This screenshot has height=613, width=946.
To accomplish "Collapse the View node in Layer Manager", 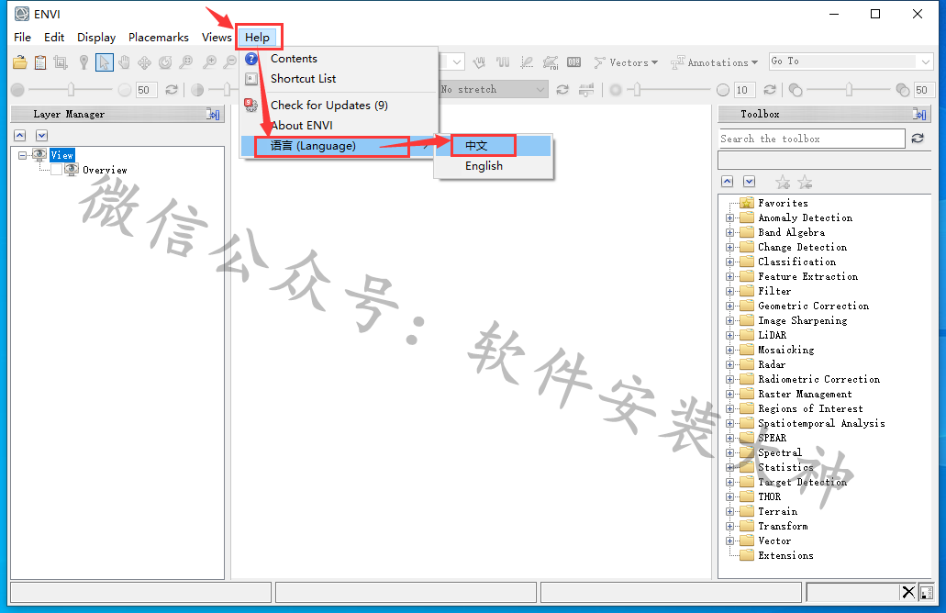I will coord(22,155).
